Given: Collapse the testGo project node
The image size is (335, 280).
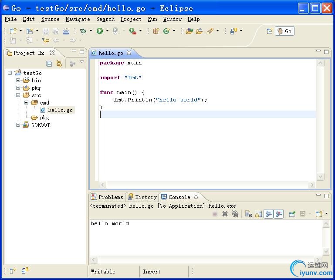Looking at the screenshot, I should point(10,73).
